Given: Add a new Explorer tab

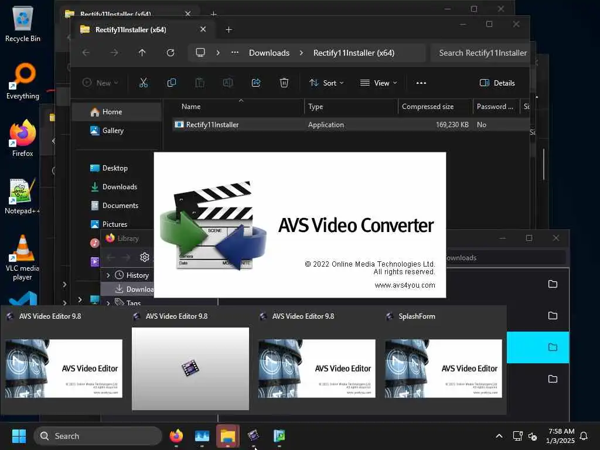Looking at the screenshot, I should tap(229, 29).
